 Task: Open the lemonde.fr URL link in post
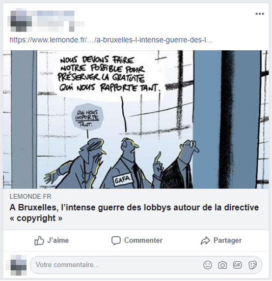pyautogui.click(x=111, y=40)
